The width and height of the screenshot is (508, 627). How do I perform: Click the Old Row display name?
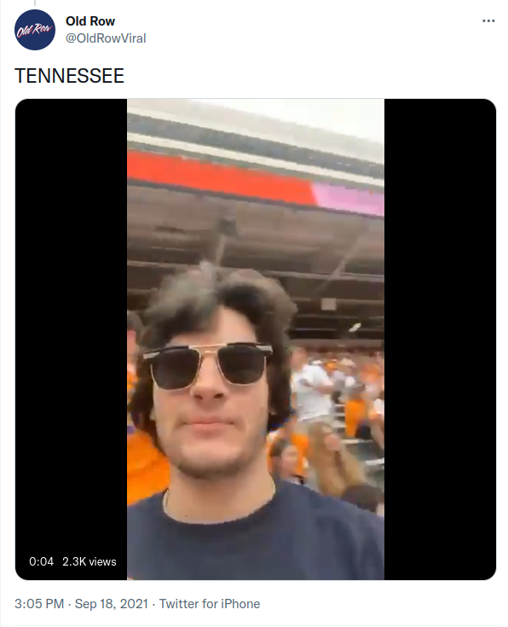point(90,21)
